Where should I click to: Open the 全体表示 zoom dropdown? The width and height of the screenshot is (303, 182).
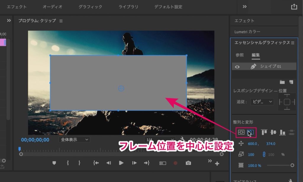pyautogui.click(x=74, y=140)
